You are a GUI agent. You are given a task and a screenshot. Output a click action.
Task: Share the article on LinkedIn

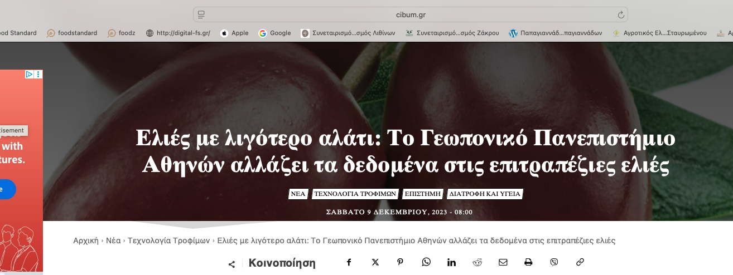tap(451, 262)
